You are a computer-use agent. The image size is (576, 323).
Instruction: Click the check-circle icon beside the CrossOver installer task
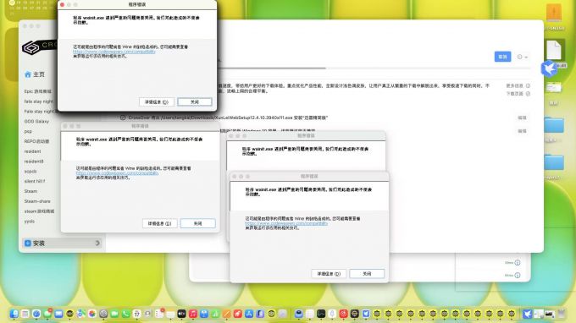(x=123, y=118)
